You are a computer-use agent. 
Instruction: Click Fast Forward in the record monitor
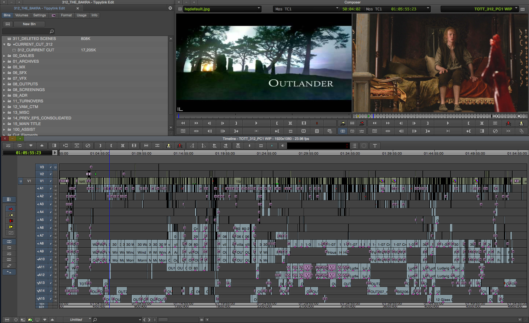[x=388, y=123]
